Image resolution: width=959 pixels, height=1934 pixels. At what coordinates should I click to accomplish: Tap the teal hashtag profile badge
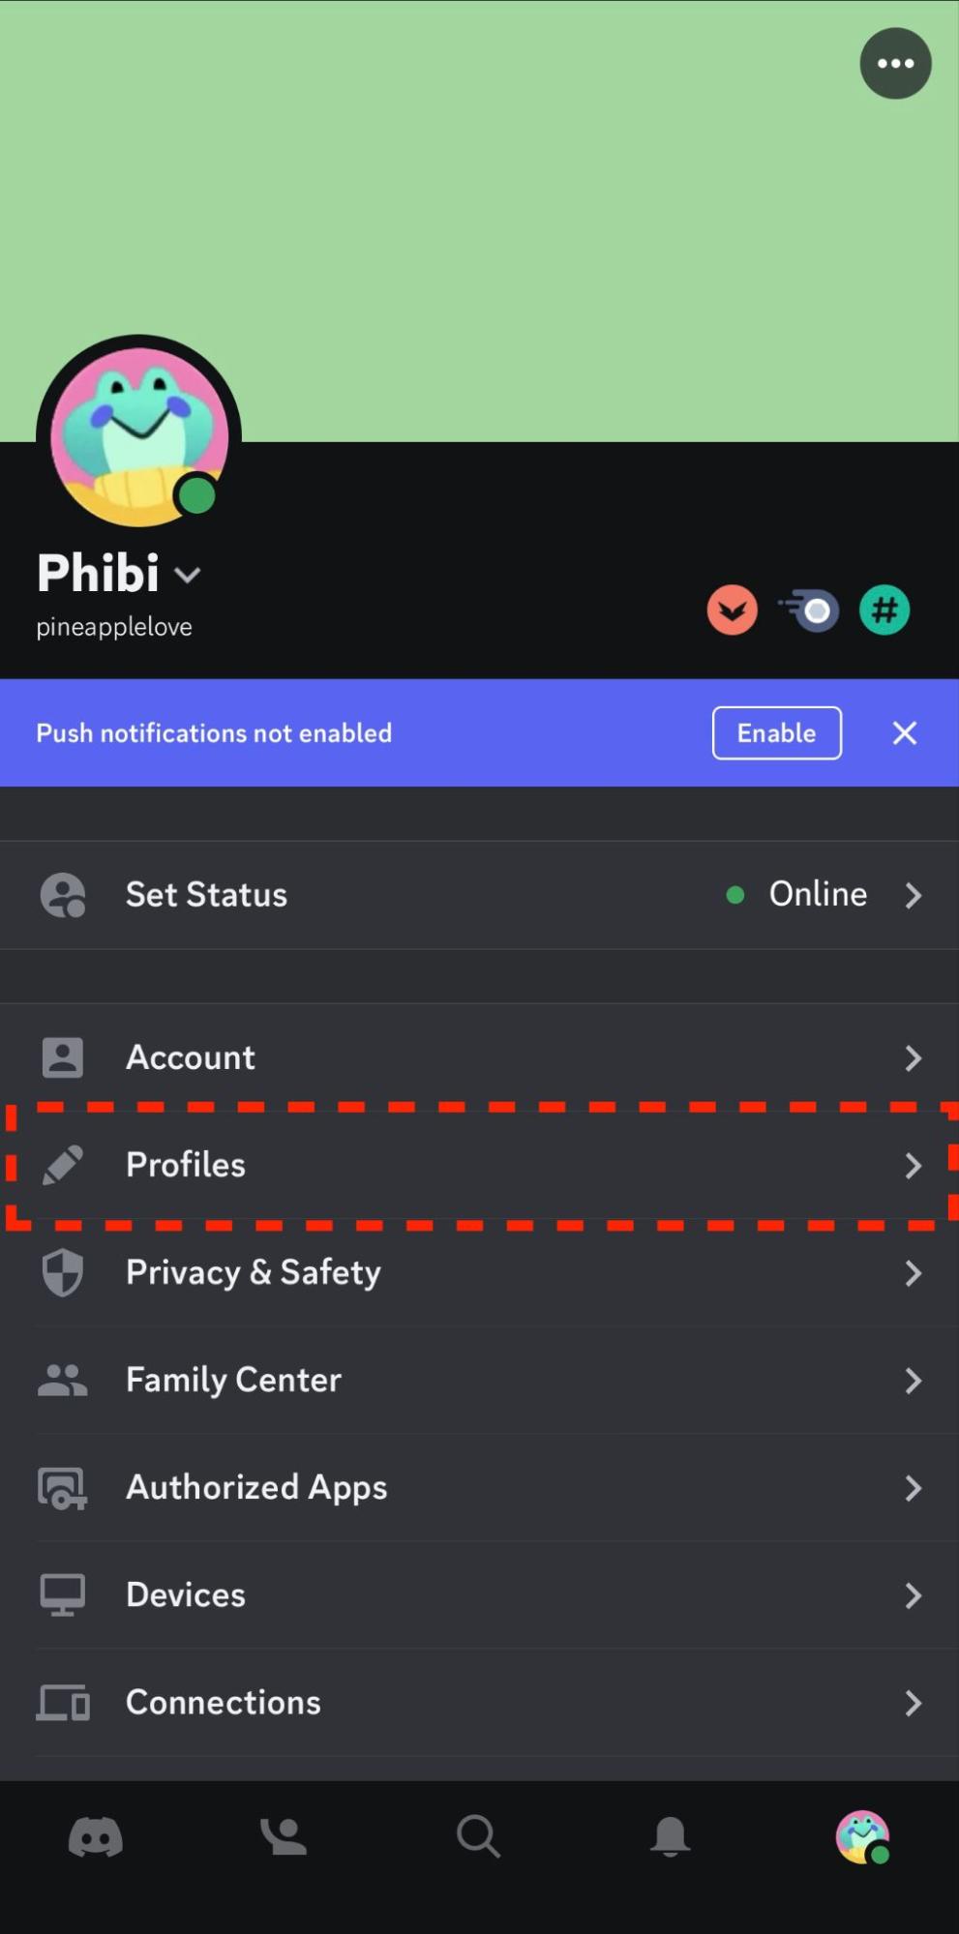884,610
